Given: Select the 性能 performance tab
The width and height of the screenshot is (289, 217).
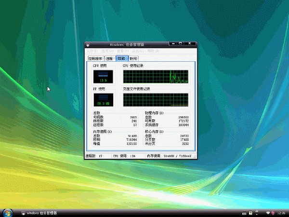Looking at the screenshot, I should coord(122,58).
